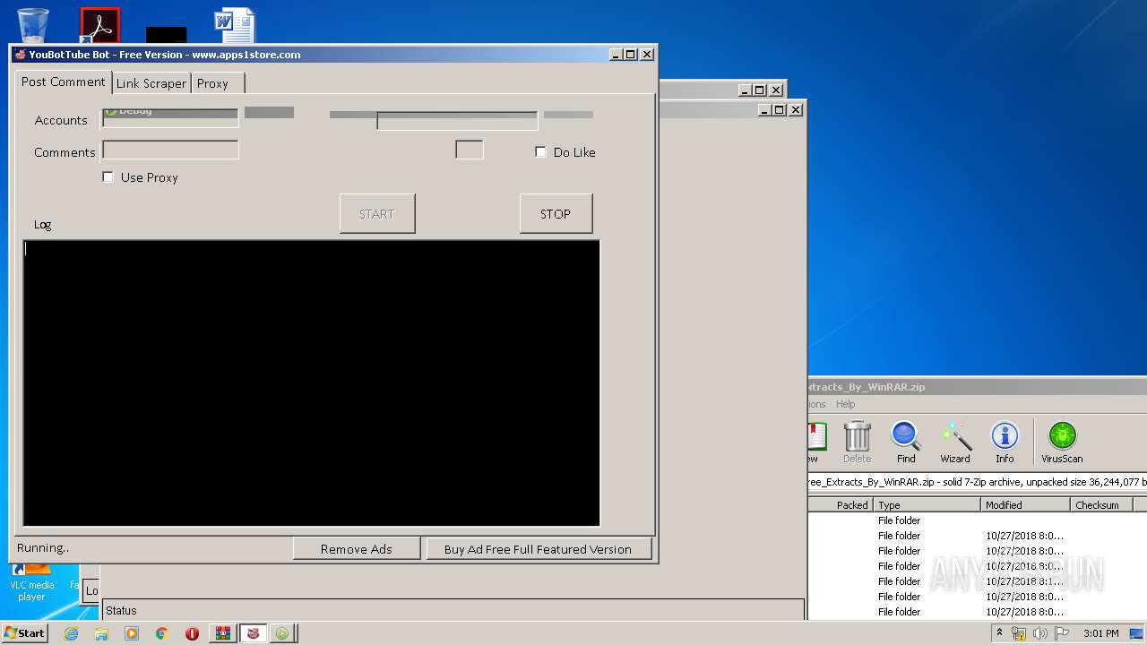1147x645 pixels.
Task: Open the Recycle Bin desktop icon
Action: pos(33,25)
